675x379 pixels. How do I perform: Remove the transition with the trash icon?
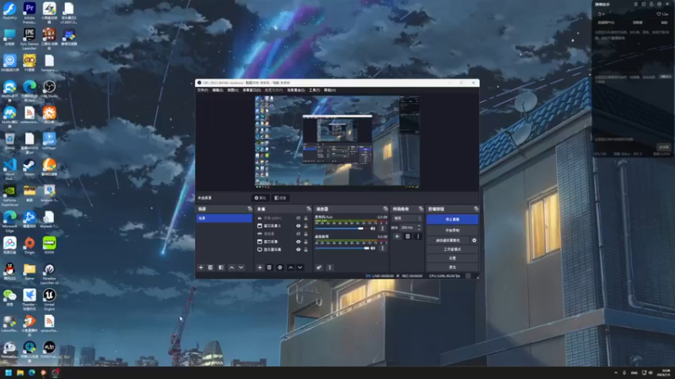tap(408, 237)
